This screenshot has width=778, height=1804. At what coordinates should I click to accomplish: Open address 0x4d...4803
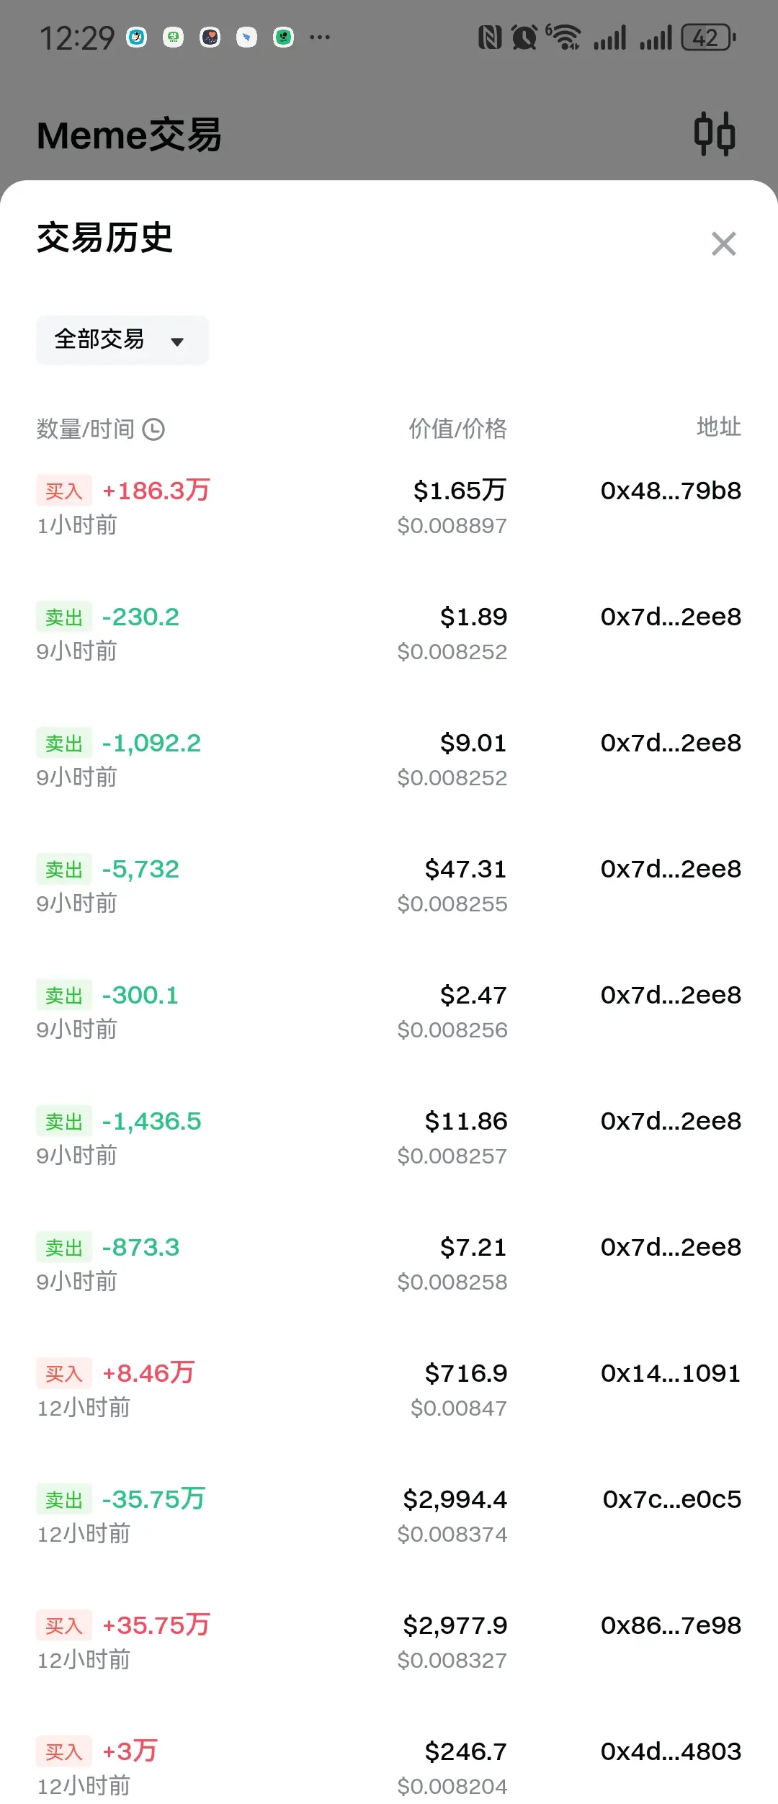point(671,1751)
